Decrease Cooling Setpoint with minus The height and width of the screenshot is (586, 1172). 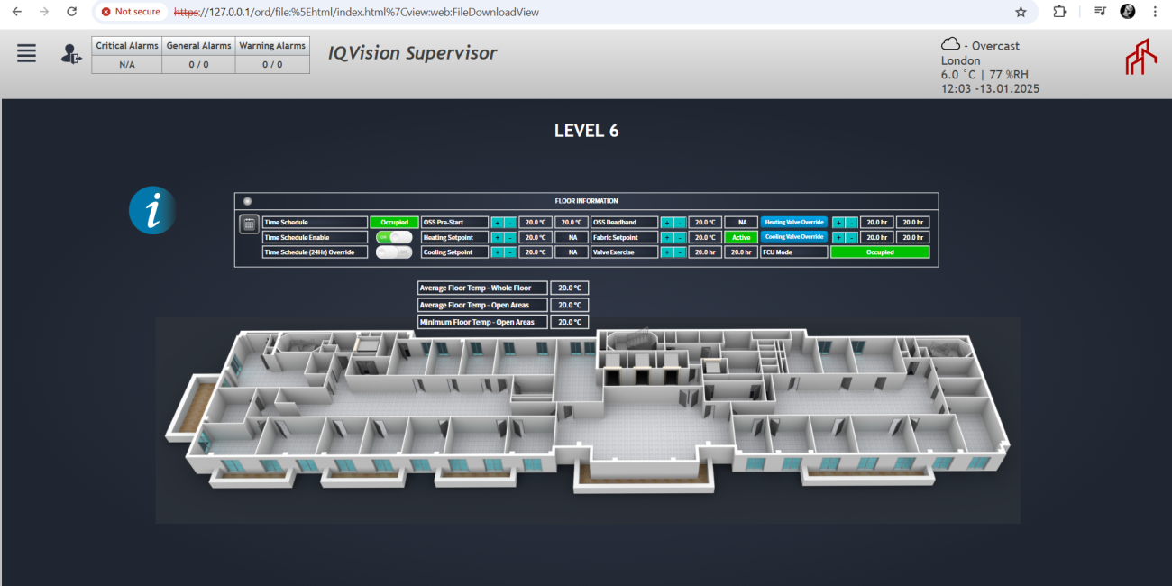point(510,252)
